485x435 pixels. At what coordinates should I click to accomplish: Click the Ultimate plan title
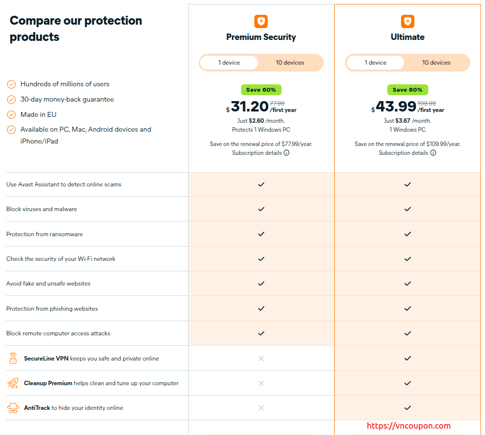coord(407,37)
